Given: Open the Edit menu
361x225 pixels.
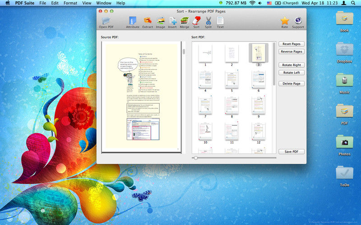Looking at the screenshot, I should 55,3.
